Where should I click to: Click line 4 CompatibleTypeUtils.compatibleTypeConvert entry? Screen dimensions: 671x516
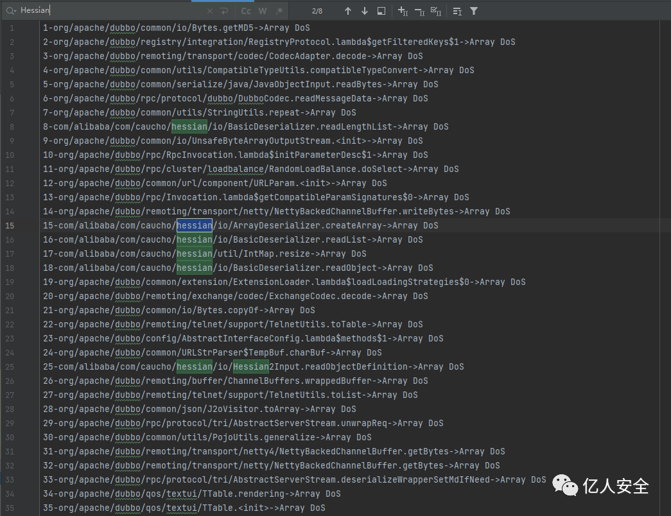[259, 70]
